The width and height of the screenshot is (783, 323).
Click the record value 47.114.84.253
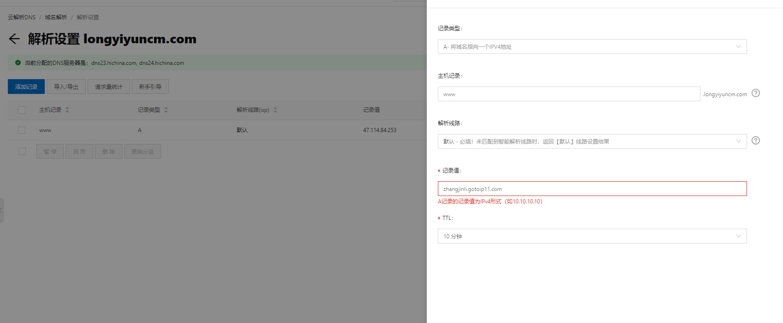[x=380, y=130]
